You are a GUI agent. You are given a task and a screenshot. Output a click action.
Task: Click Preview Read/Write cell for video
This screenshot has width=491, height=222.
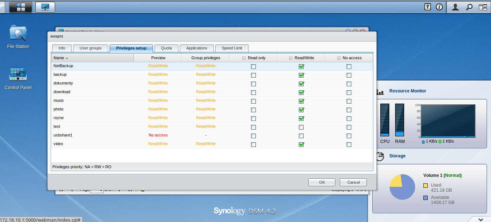click(158, 144)
